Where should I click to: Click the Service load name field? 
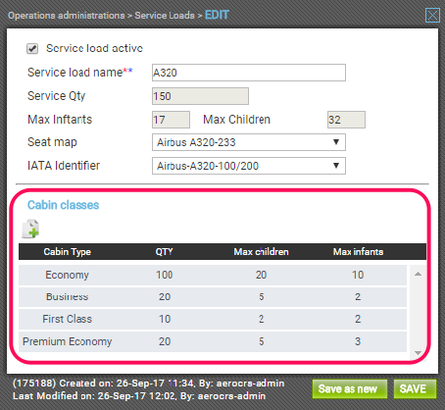[249, 73]
